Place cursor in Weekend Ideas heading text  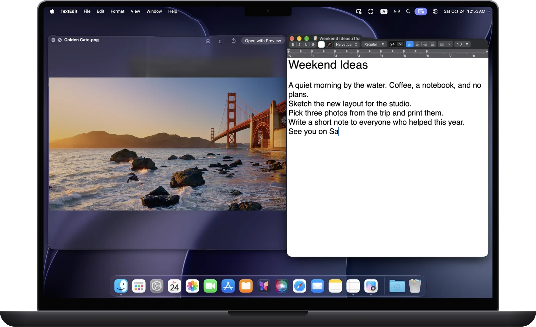click(328, 65)
